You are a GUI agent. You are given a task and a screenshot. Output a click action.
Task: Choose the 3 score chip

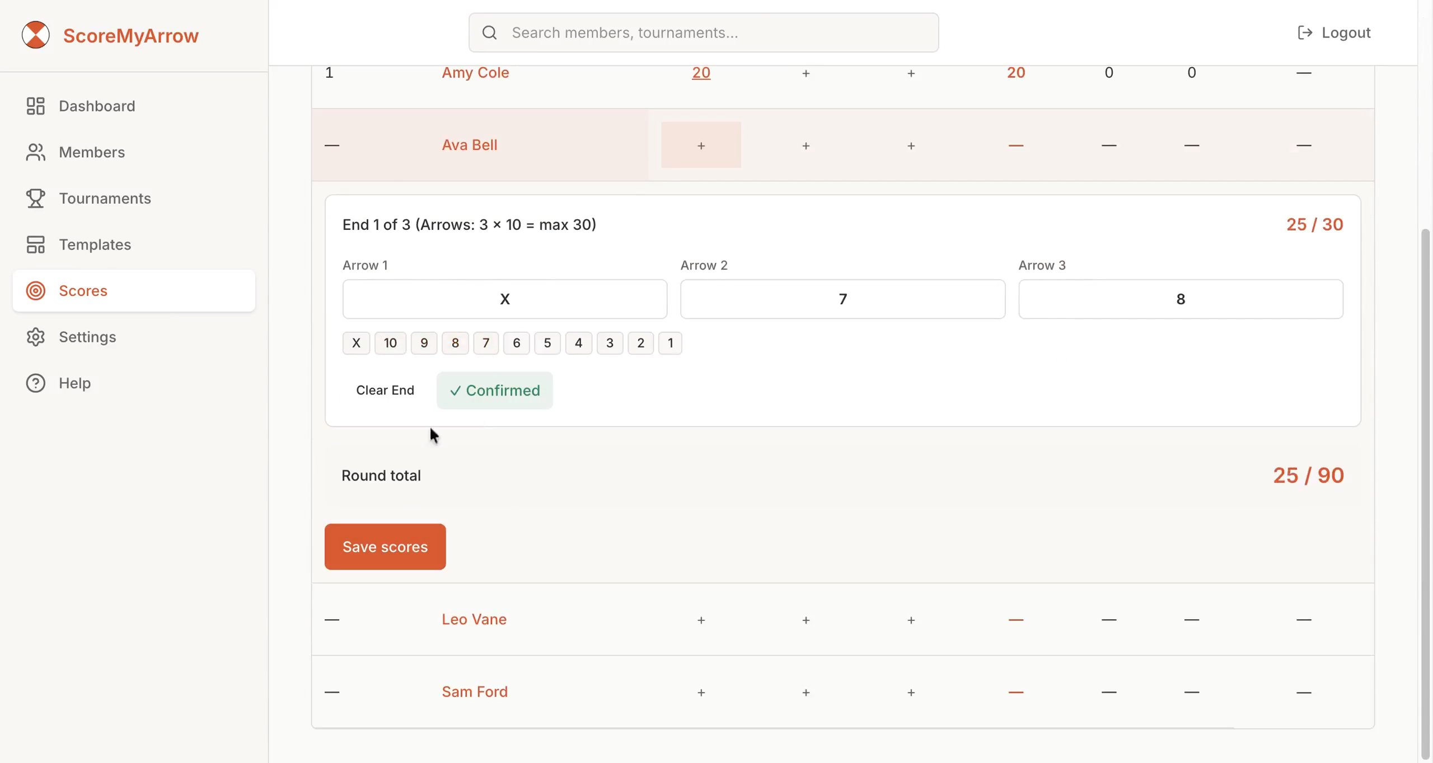click(x=610, y=343)
